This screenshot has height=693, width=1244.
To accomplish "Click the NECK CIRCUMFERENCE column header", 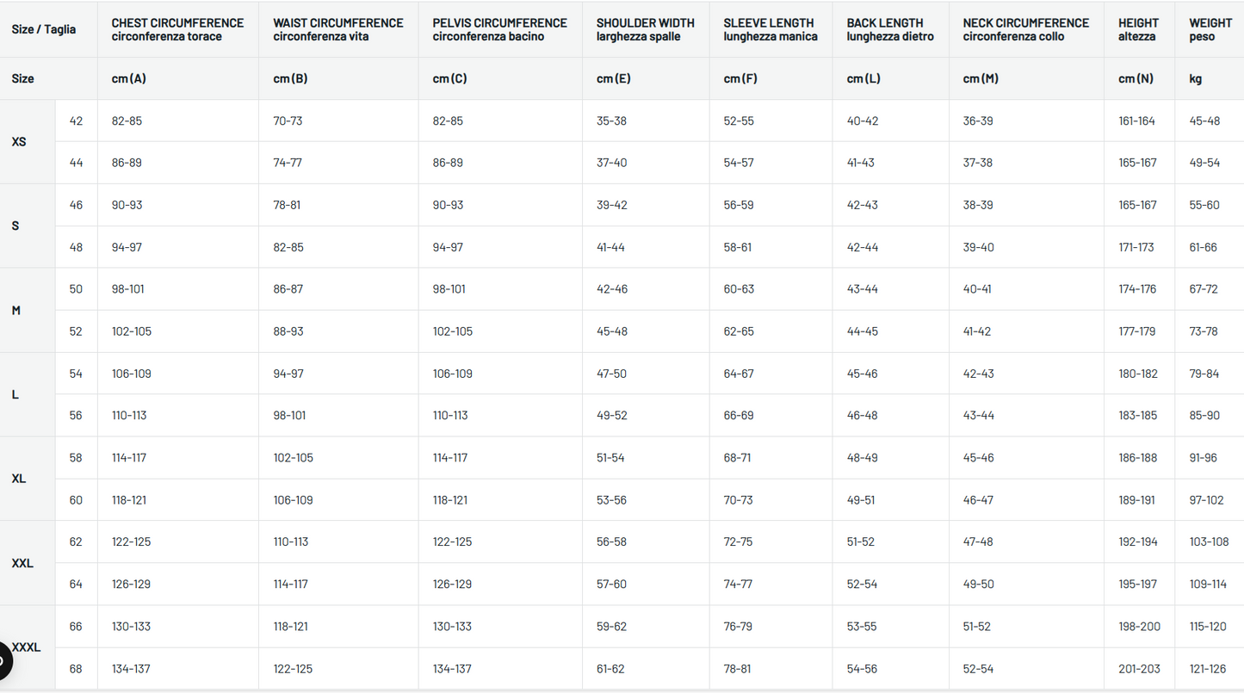I will click(x=1025, y=29).
